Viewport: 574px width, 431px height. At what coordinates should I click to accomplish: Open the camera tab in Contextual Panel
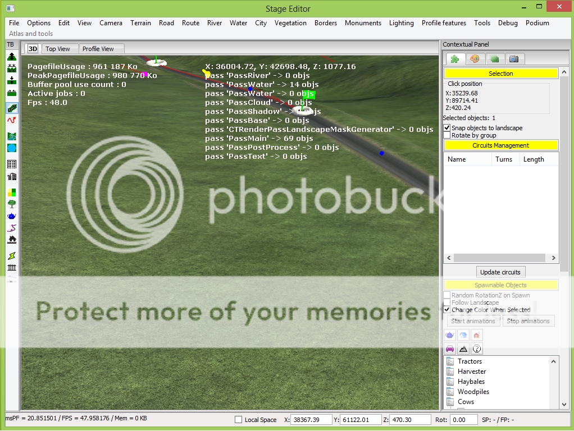pos(513,59)
